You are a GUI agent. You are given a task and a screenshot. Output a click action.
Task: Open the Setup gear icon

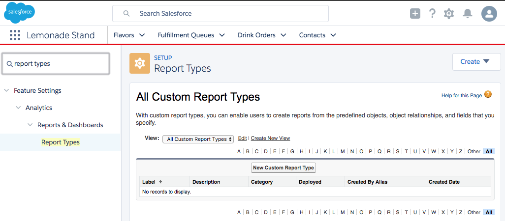pyautogui.click(x=449, y=14)
